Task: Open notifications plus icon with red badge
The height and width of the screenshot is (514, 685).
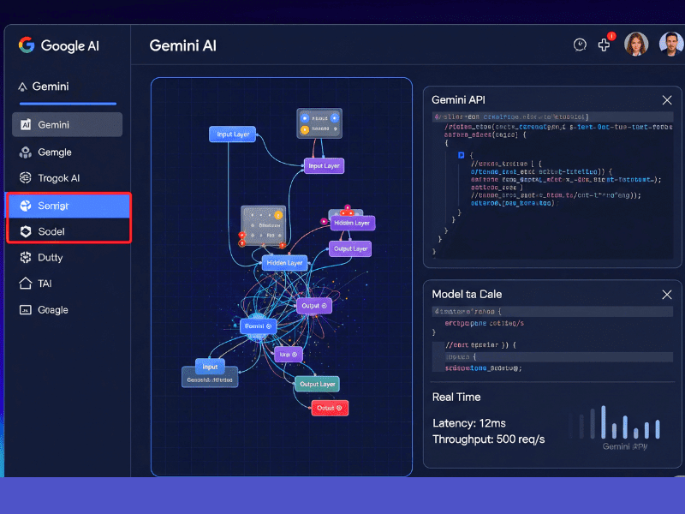Action: pos(605,44)
